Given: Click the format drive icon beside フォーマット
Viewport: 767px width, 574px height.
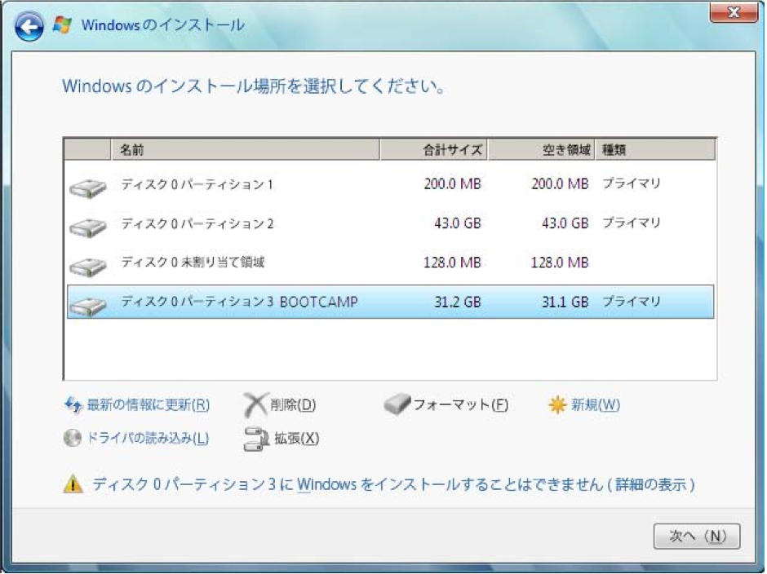Looking at the screenshot, I should point(397,404).
